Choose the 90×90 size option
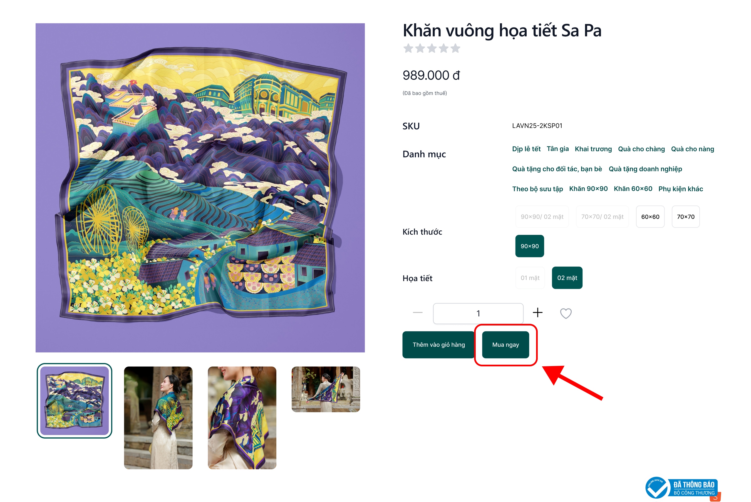This screenshot has width=751, height=502. coord(529,246)
